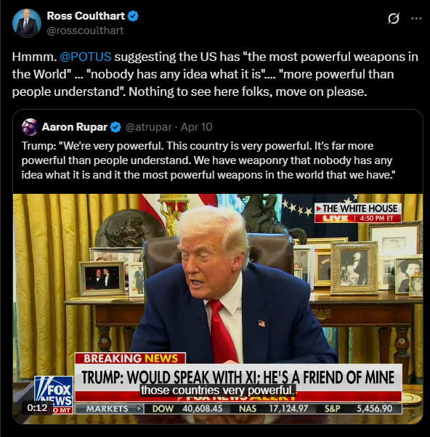Play the embedded Fox News video
The image size is (430, 437).
pos(218,309)
